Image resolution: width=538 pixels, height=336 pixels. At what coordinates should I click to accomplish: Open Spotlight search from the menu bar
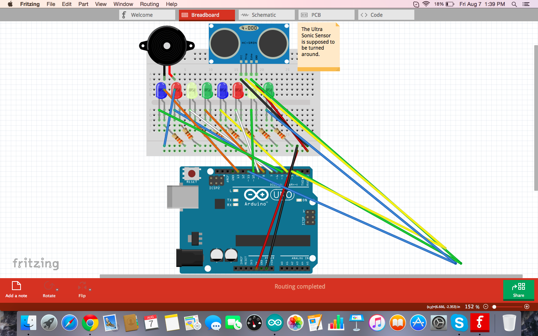click(x=514, y=4)
